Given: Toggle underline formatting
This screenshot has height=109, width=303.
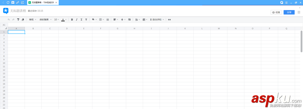Looking at the screenshot, I should click(x=81, y=19).
